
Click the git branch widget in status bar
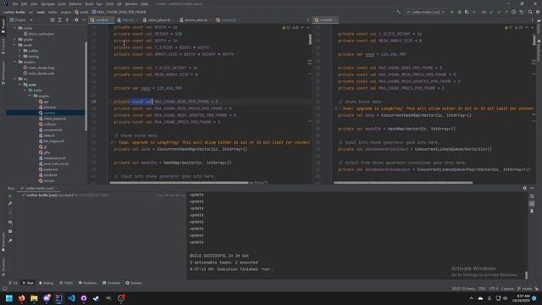coord(525,288)
